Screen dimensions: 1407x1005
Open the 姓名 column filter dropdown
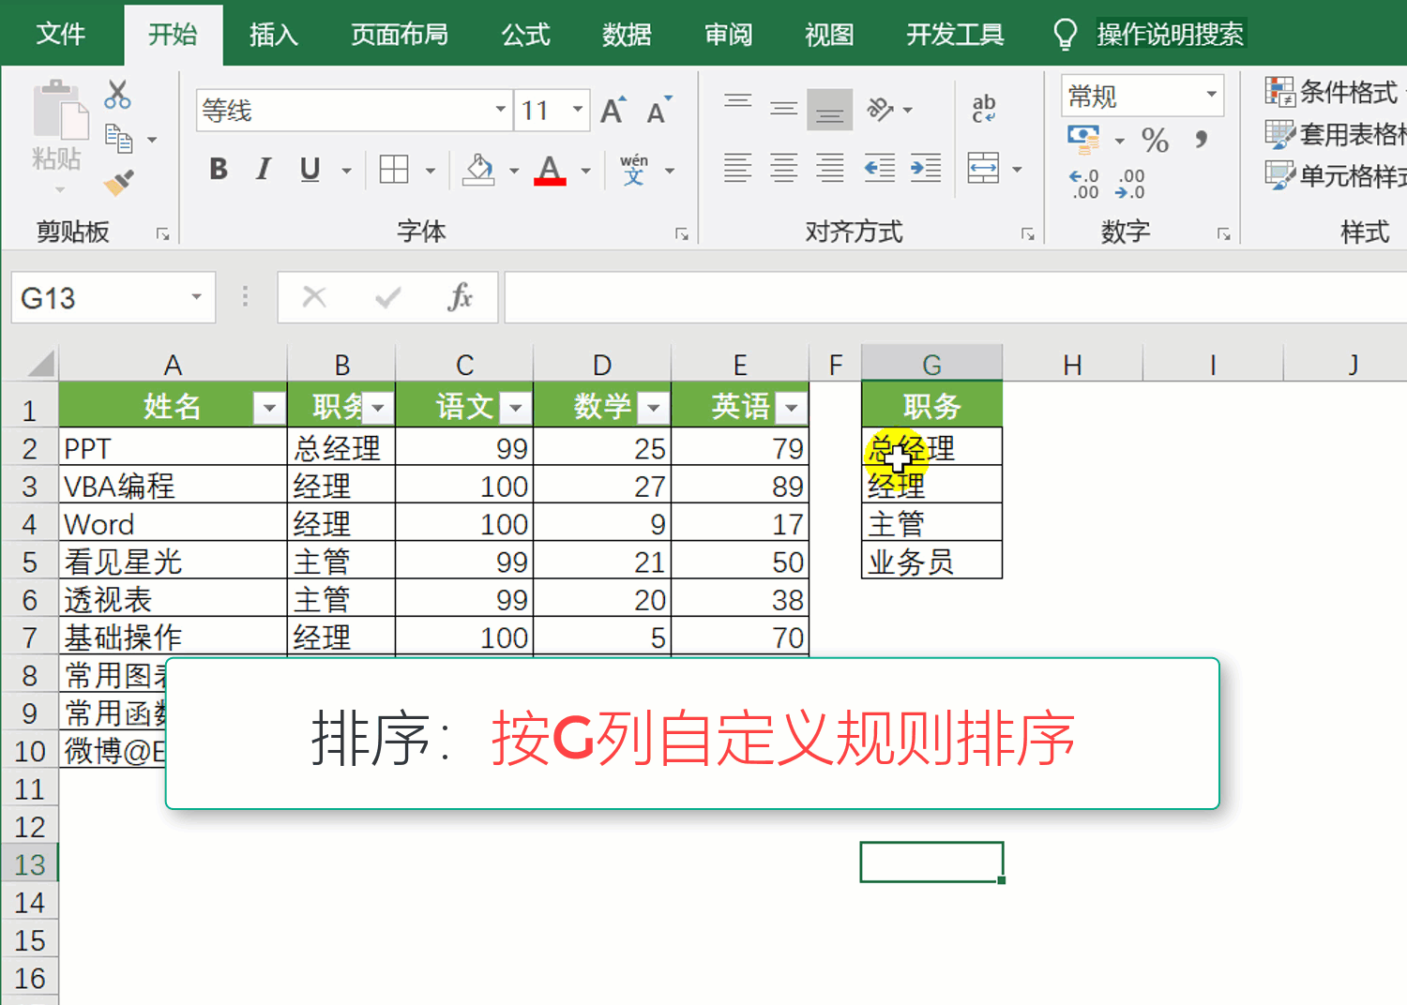click(269, 408)
